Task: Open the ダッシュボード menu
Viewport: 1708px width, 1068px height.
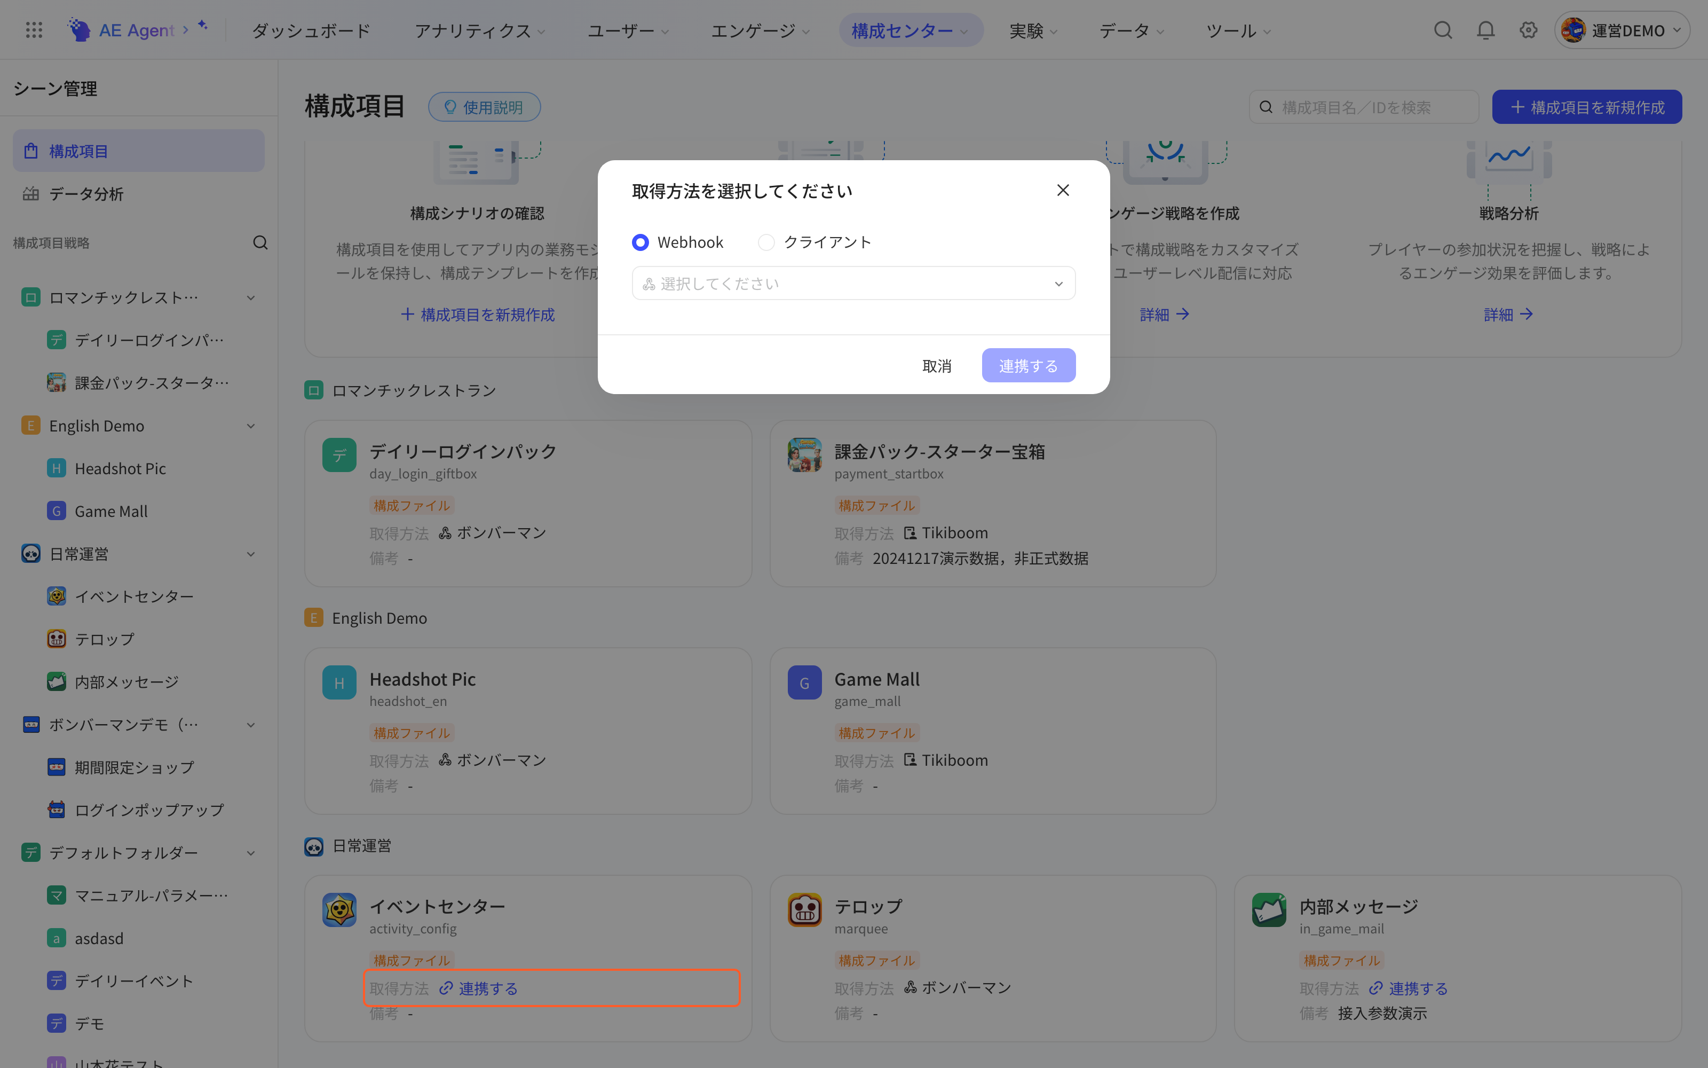Action: coord(311,30)
